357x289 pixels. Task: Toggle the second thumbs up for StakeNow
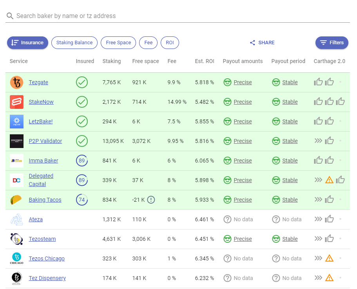[330, 101]
